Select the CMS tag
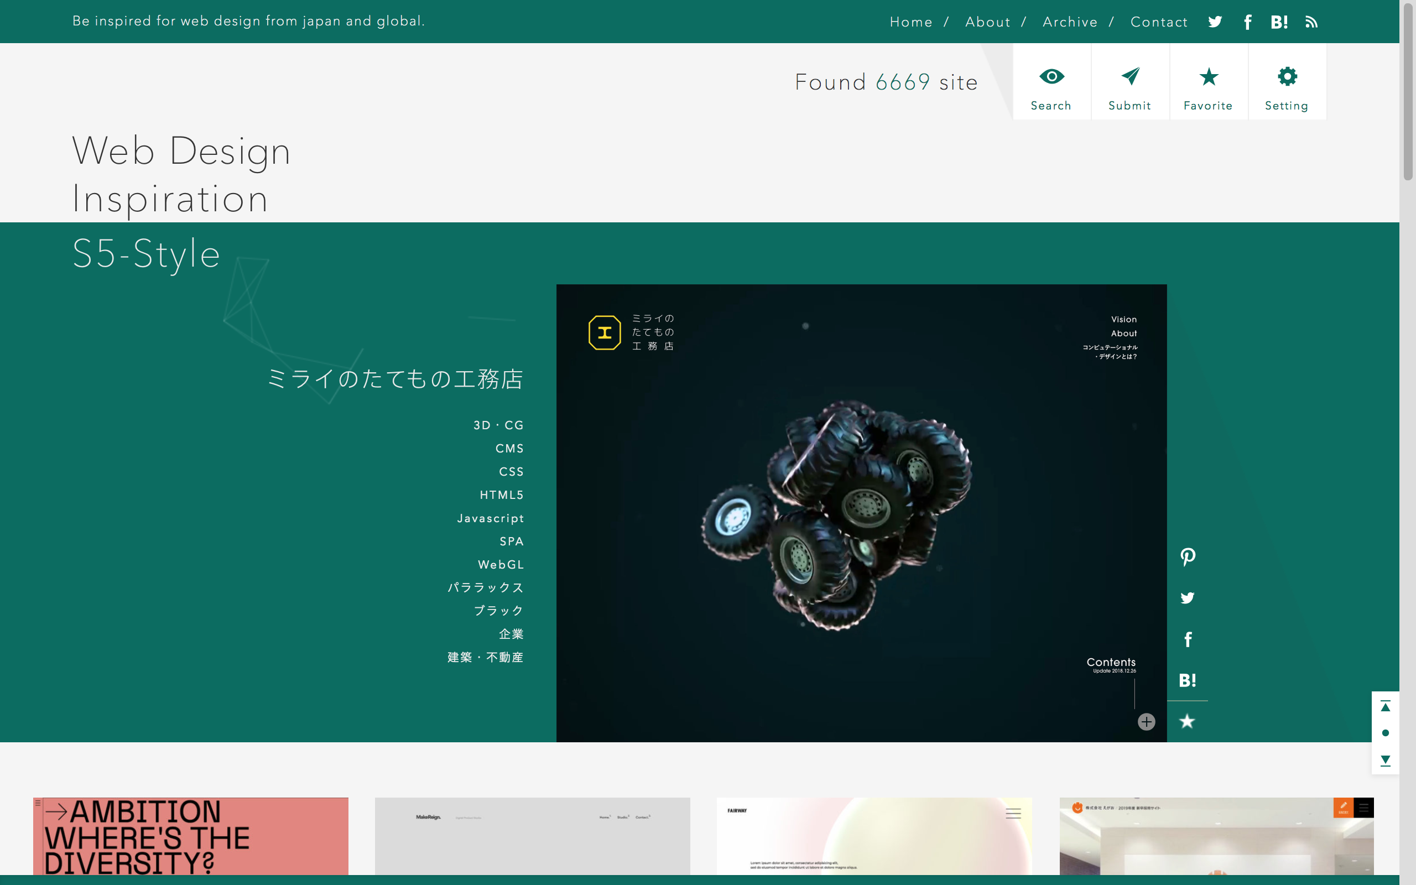The image size is (1416, 885). click(509, 449)
